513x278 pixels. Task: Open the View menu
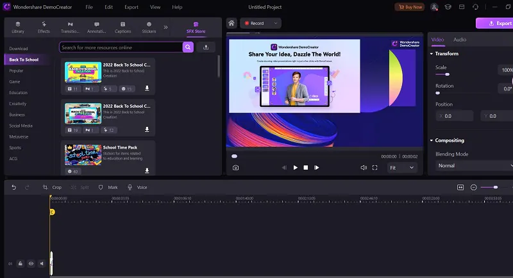pos(155,7)
